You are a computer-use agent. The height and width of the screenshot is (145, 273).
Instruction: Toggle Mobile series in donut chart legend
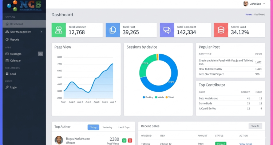[x=159, y=97]
